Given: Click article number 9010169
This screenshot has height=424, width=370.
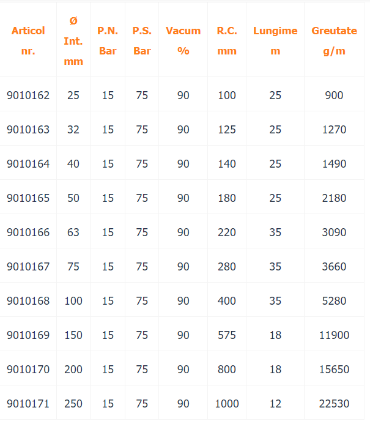Looking at the screenshot, I should (x=28, y=335).
